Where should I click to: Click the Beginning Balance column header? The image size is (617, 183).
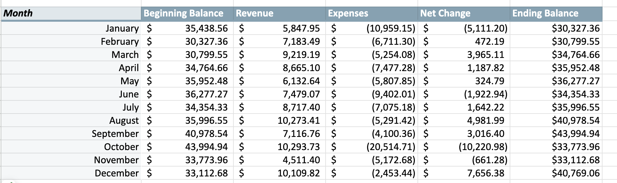tap(187, 13)
